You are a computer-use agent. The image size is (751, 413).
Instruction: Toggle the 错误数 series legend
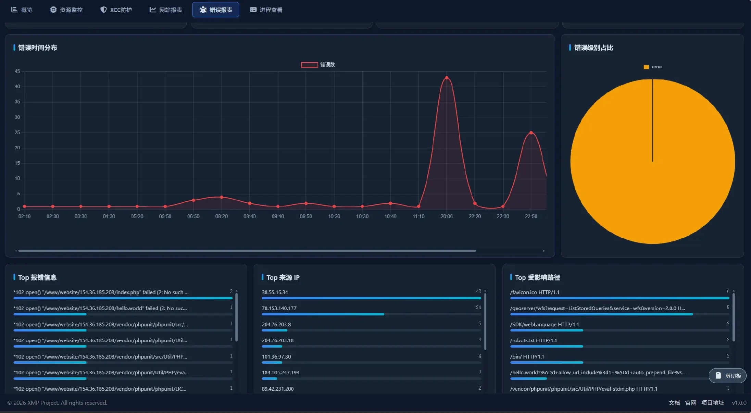click(318, 65)
